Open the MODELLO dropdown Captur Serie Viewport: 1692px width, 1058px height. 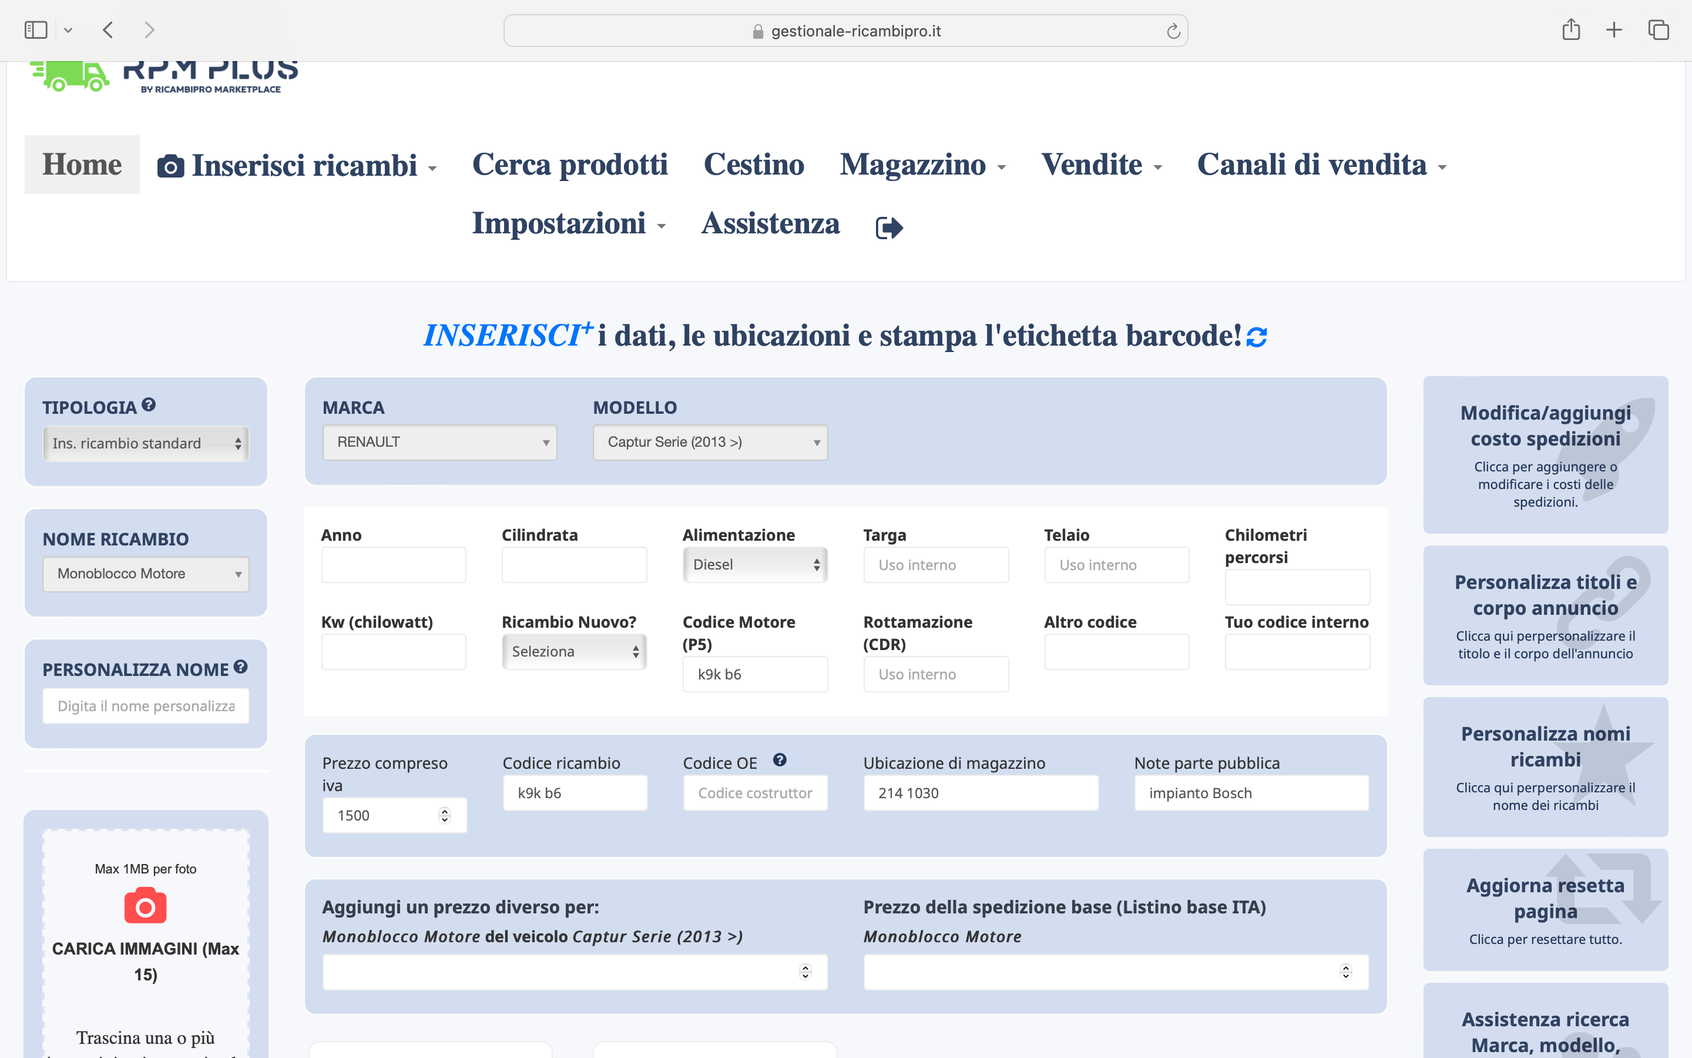[710, 442]
